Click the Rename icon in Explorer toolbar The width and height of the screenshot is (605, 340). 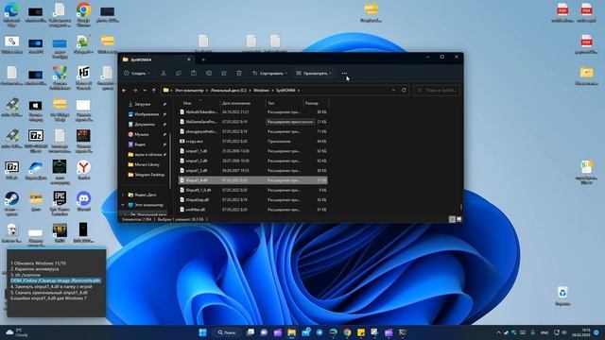(209, 73)
